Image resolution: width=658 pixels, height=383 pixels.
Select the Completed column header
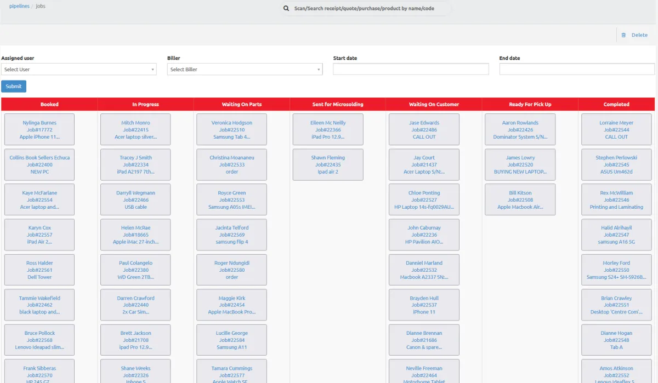[x=616, y=104]
